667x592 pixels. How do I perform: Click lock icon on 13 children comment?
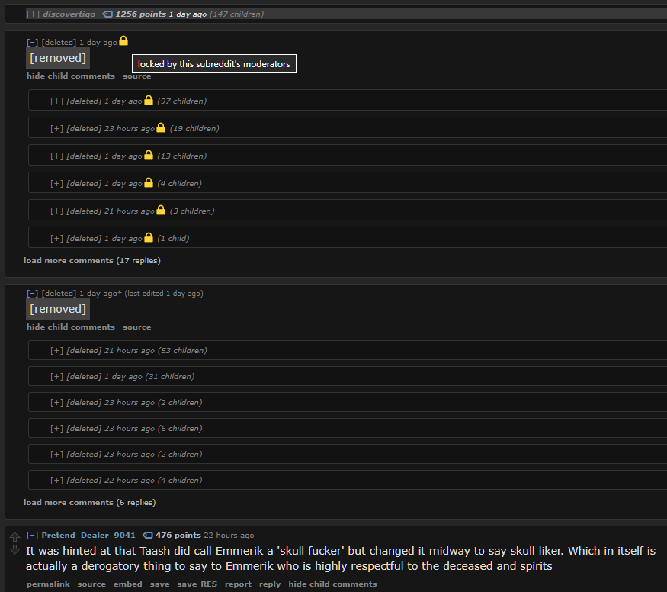click(149, 155)
